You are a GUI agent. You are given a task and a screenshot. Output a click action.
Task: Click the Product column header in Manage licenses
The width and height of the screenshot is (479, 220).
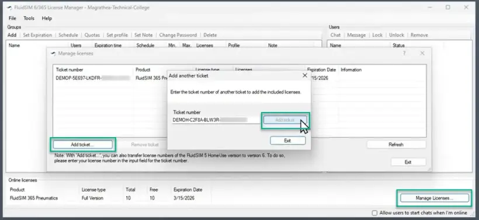coord(143,70)
